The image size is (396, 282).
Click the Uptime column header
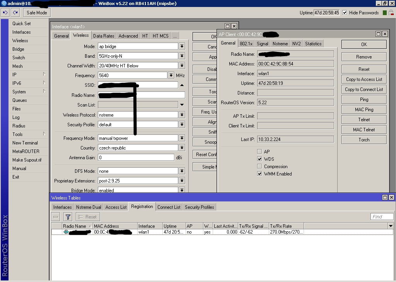click(174, 226)
